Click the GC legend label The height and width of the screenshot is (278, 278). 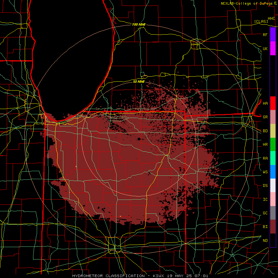click(265, 213)
